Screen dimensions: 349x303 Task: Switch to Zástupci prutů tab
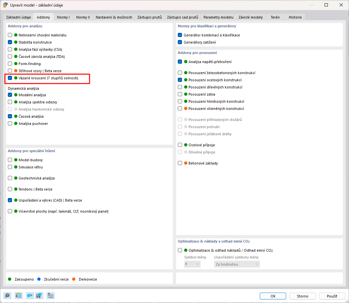point(149,17)
